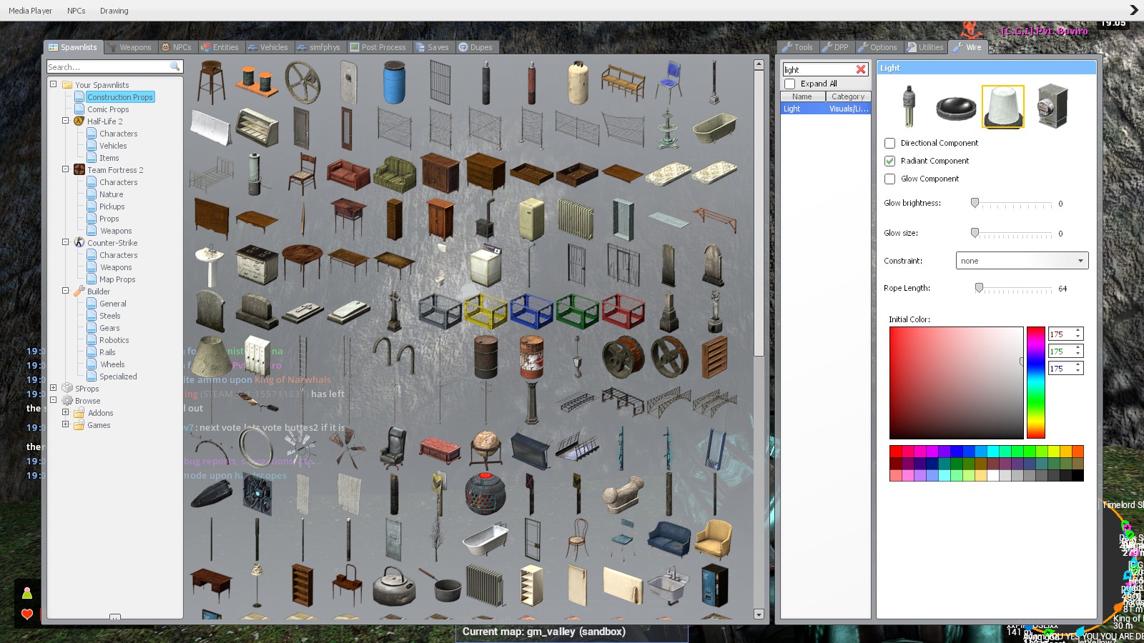Open the Drawing menu
Viewport: 1144px width, 643px height.
(x=113, y=10)
